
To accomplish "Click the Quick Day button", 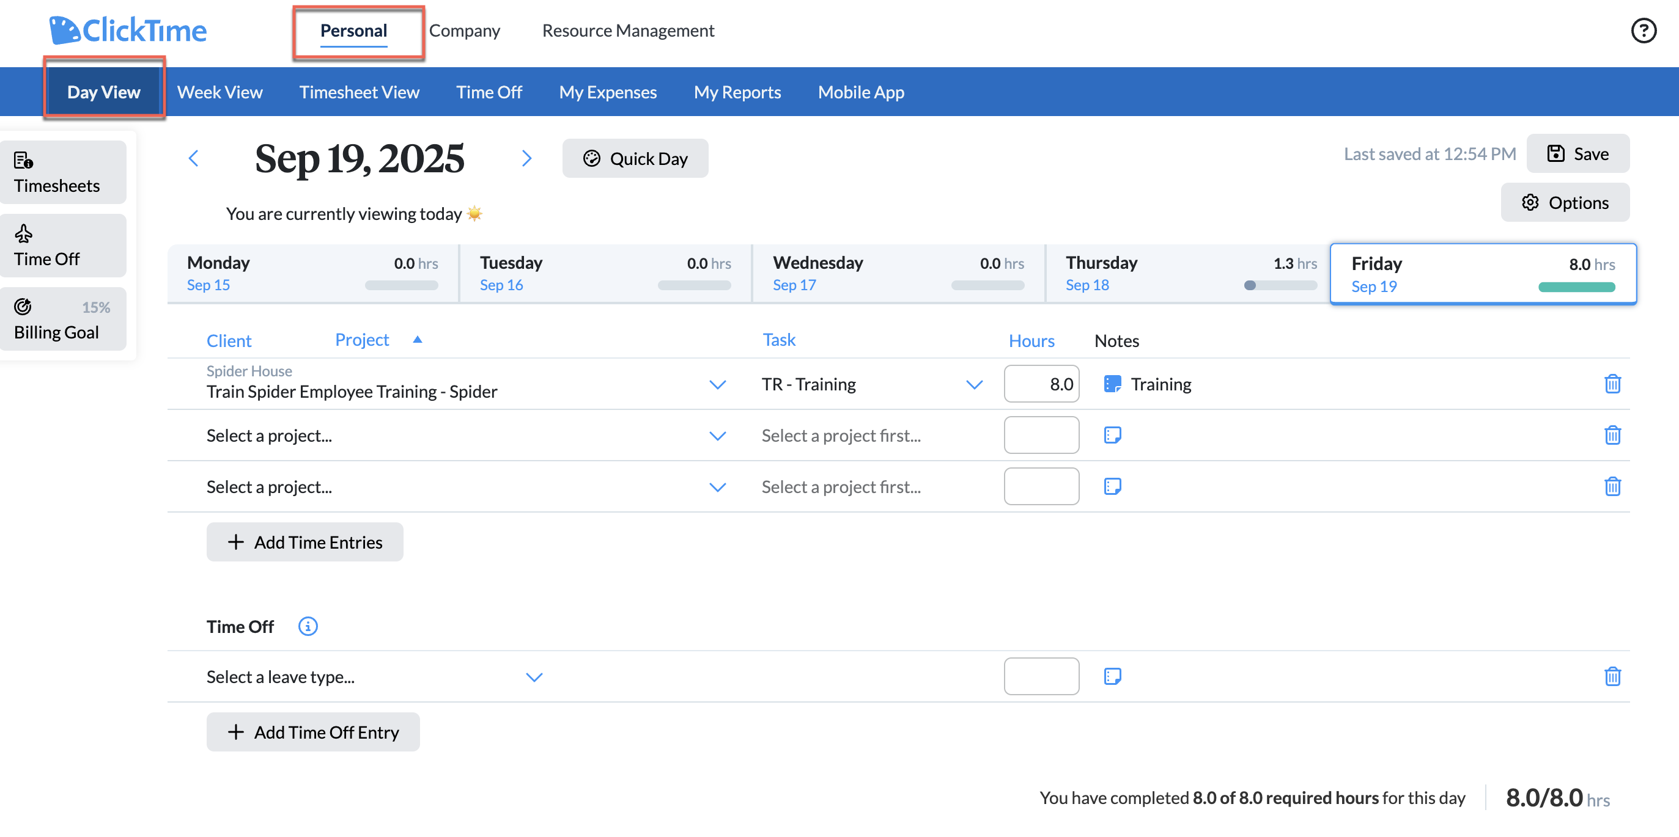I will (635, 158).
